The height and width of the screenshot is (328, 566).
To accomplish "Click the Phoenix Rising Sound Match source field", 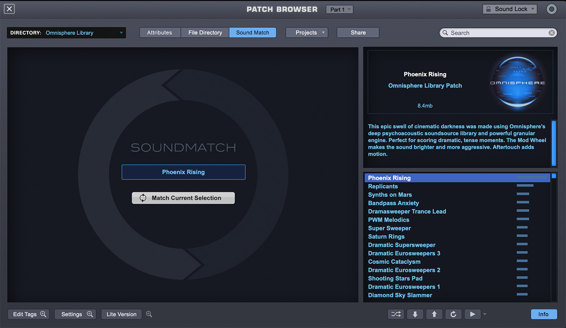I will pos(183,172).
